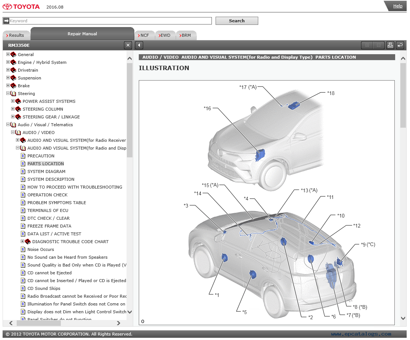Expand the Brake tree node

tap(8, 85)
